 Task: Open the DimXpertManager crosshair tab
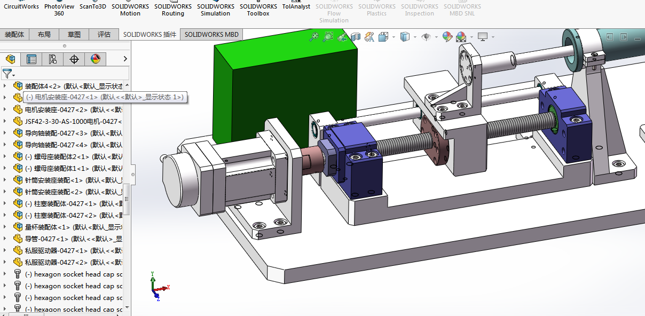pos(74,59)
